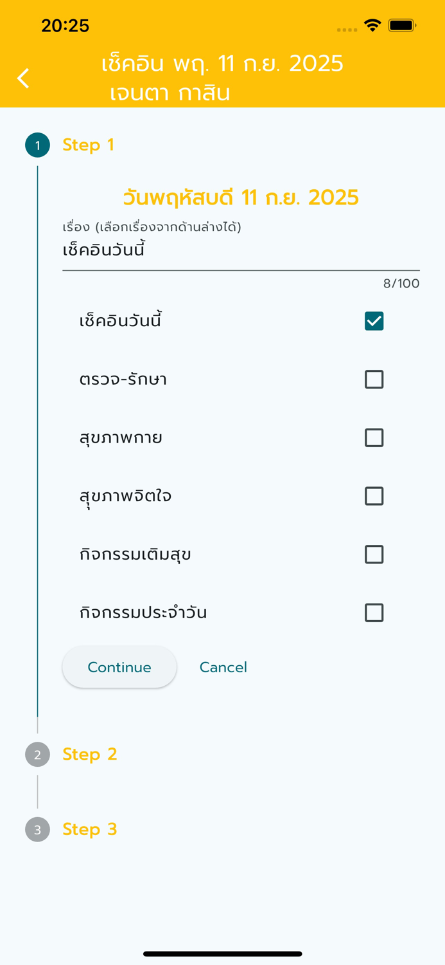Click the Step 1 numbered circle
The width and height of the screenshot is (445, 965).
(37, 145)
